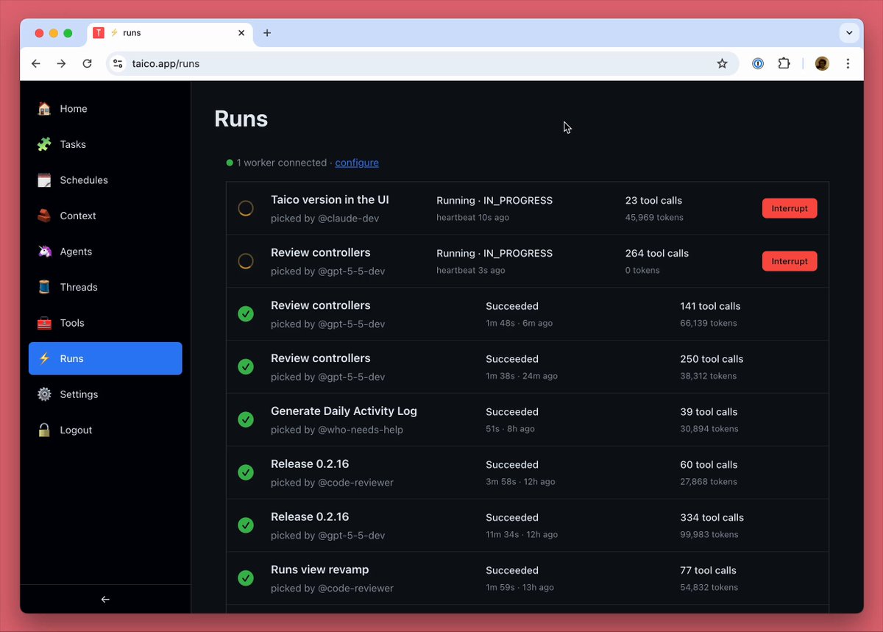Screen dimensions: 883x632
Task: Open the Agents unicorn icon
Action: [45, 252]
